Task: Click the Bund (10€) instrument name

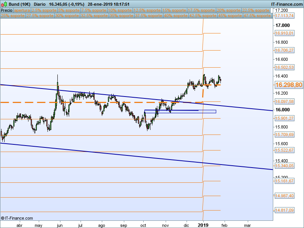Action: point(19,4)
